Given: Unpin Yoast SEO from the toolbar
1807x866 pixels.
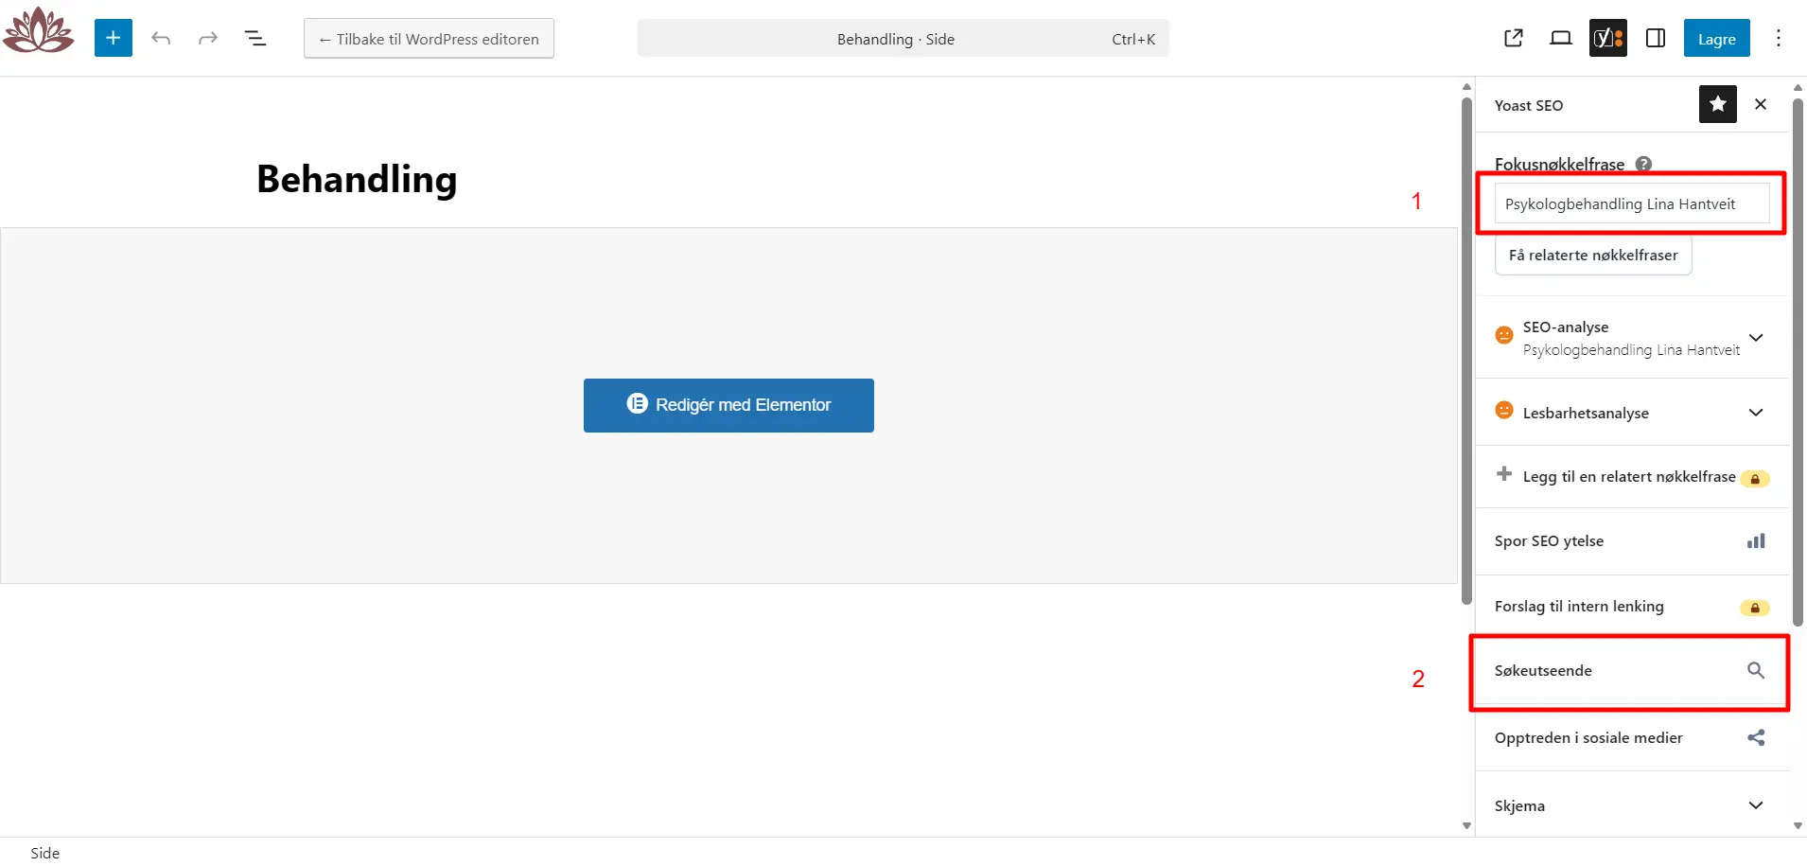Looking at the screenshot, I should click(1718, 104).
